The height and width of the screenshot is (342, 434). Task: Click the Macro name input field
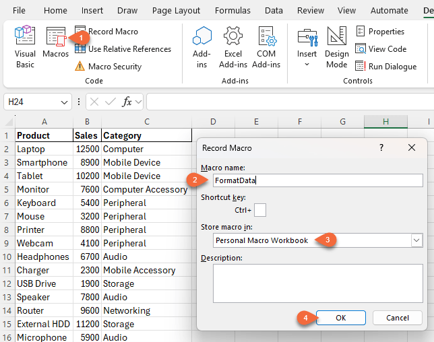(x=318, y=180)
